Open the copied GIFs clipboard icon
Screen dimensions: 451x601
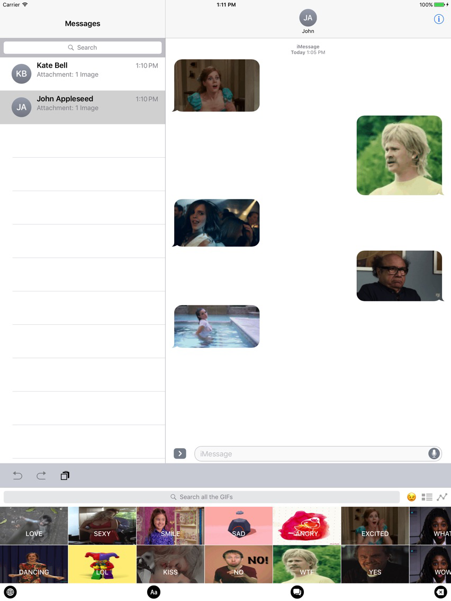[x=65, y=475]
